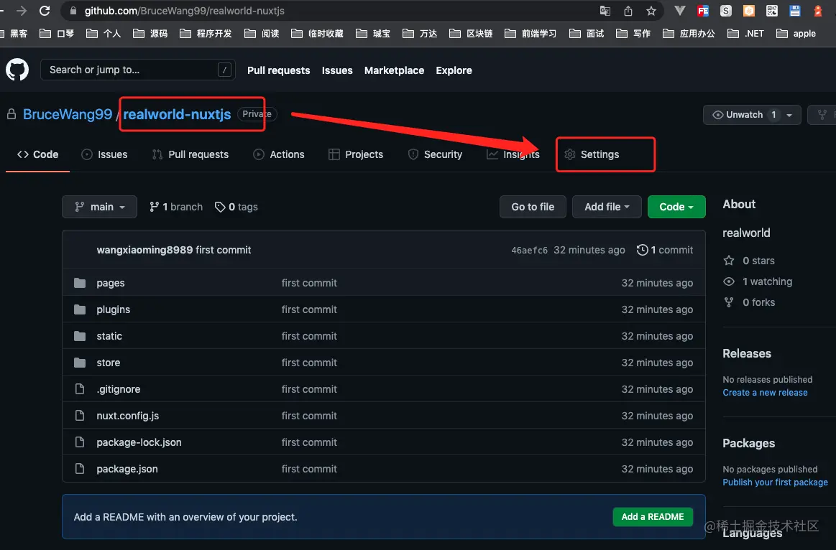View the 1 commit history link

(665, 250)
